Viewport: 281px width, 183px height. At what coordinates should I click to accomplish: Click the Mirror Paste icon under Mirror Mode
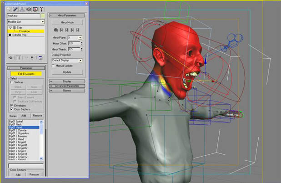point(56,30)
